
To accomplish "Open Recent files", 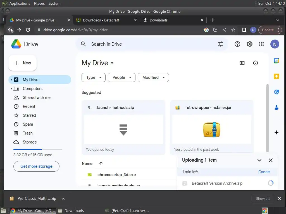I will pyautogui.click(x=40, y=106).
